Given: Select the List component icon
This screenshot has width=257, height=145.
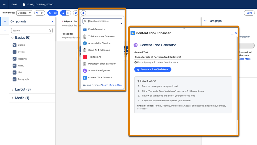Looking at the screenshot, I should pyautogui.click(x=14, y=72).
